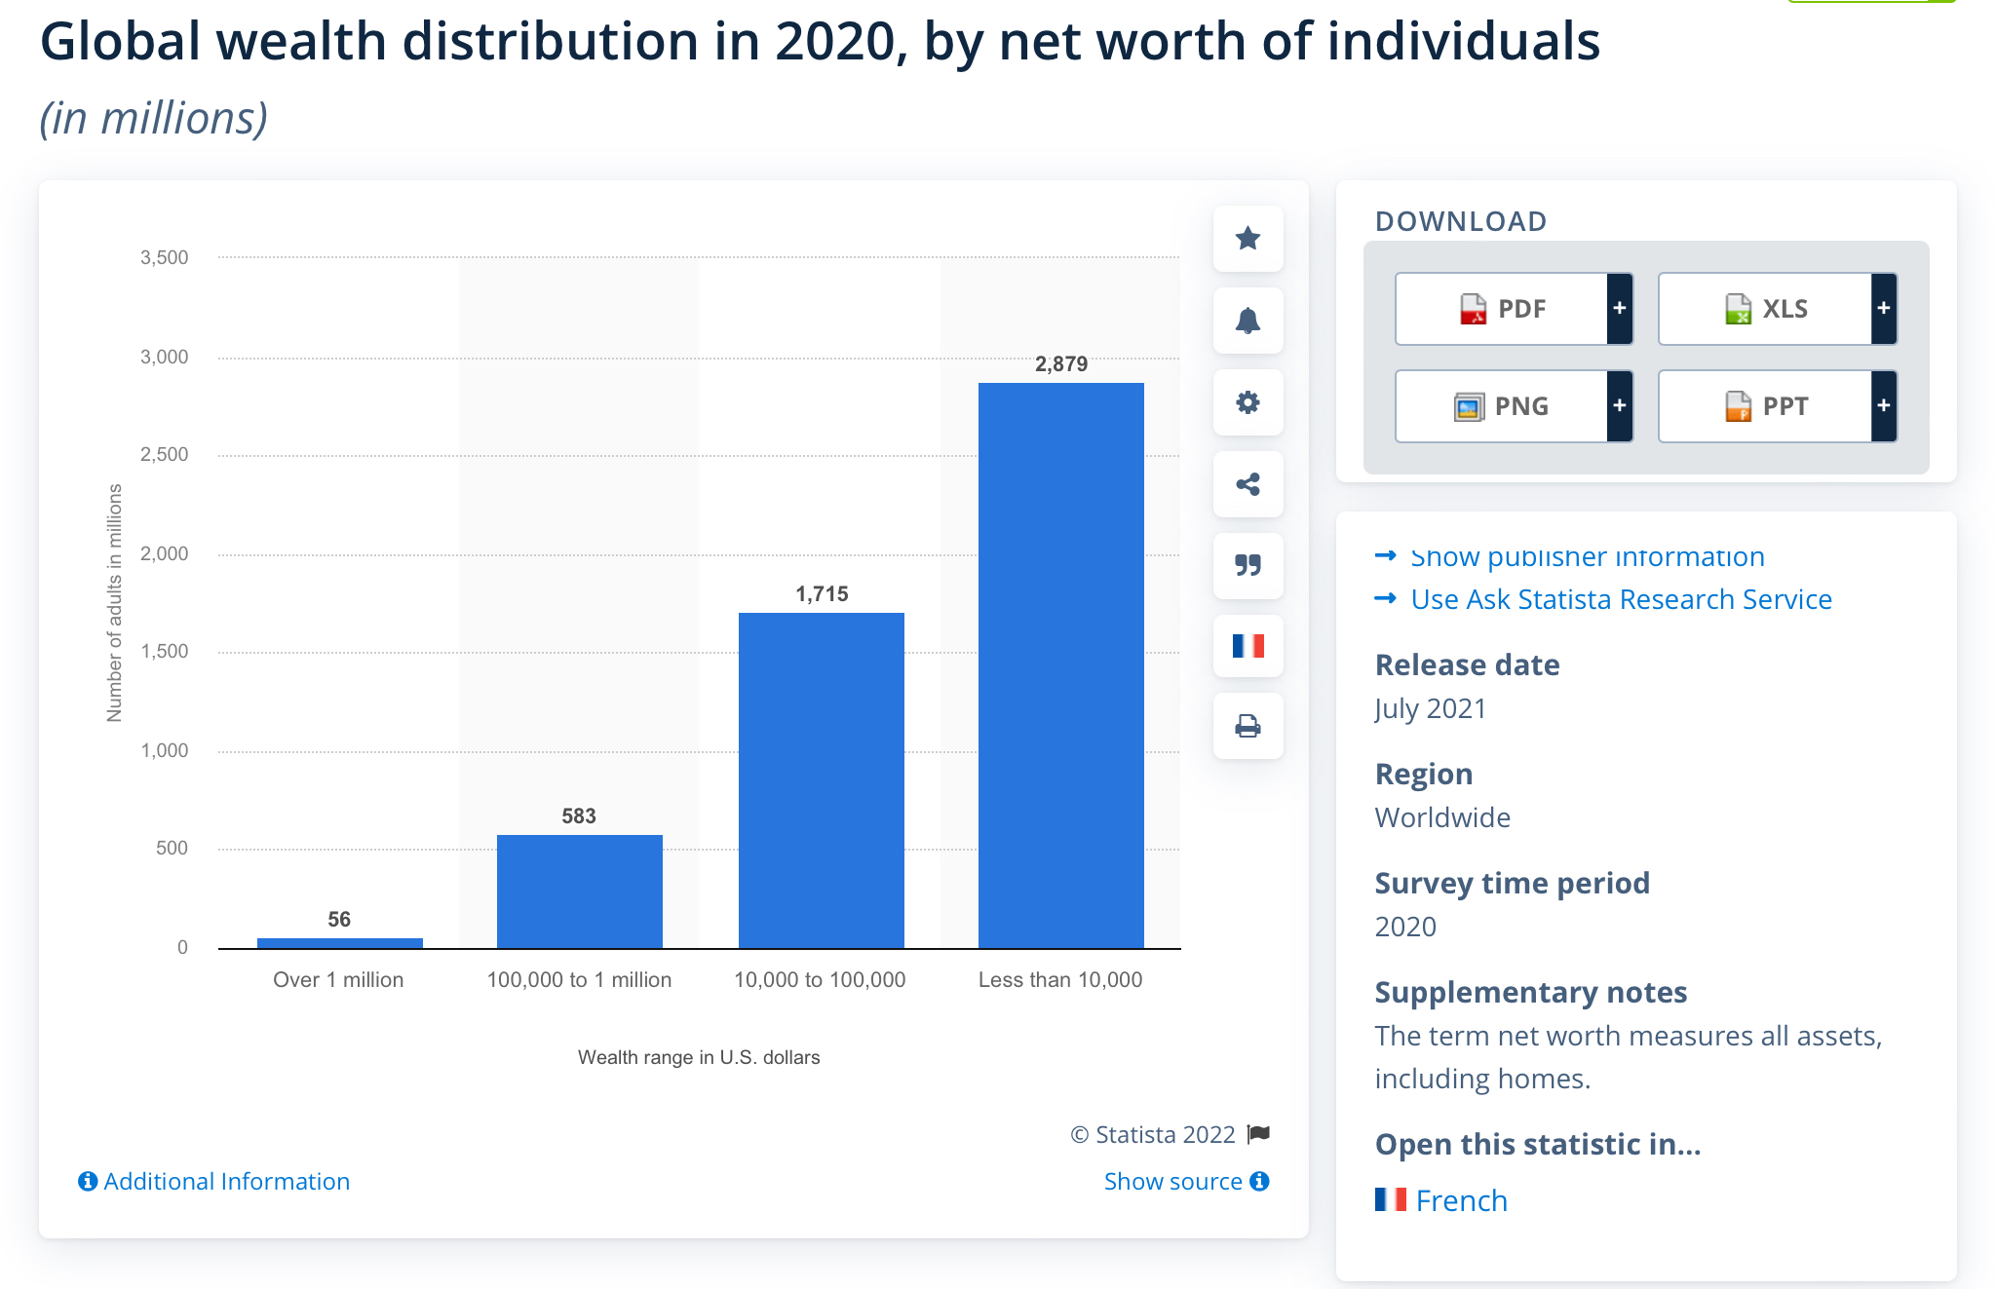
Task: Click the © Statista 2022 text
Action: (1153, 1134)
